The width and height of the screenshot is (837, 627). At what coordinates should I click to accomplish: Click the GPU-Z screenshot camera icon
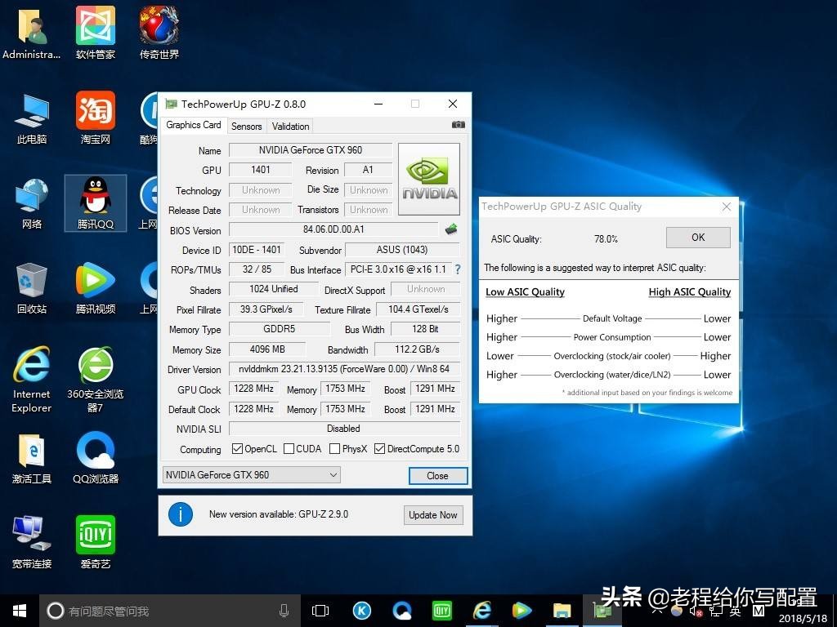click(458, 125)
